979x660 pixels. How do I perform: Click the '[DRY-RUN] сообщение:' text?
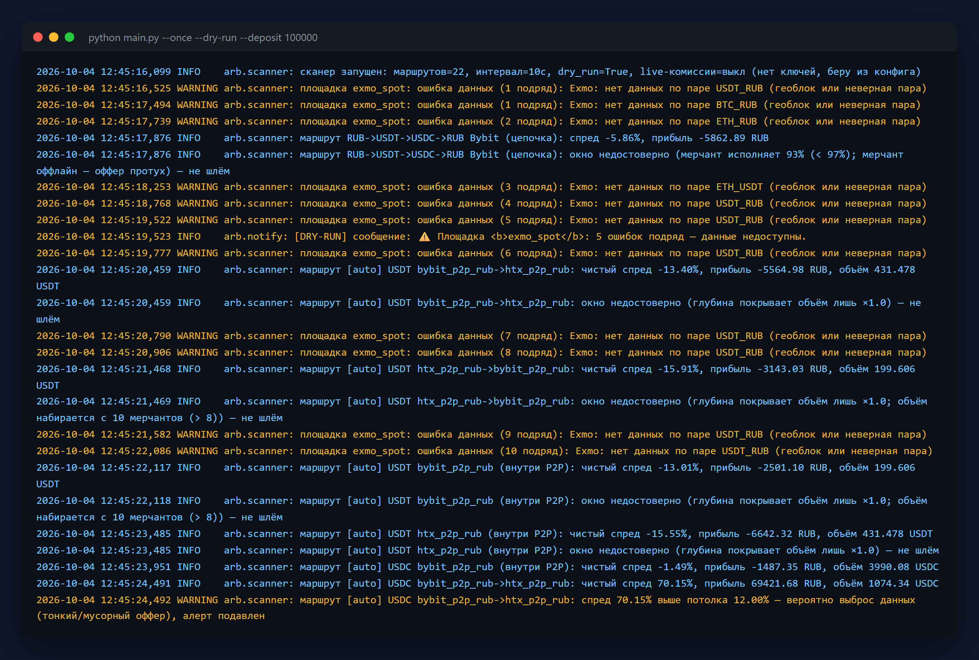pyautogui.click(x=352, y=237)
